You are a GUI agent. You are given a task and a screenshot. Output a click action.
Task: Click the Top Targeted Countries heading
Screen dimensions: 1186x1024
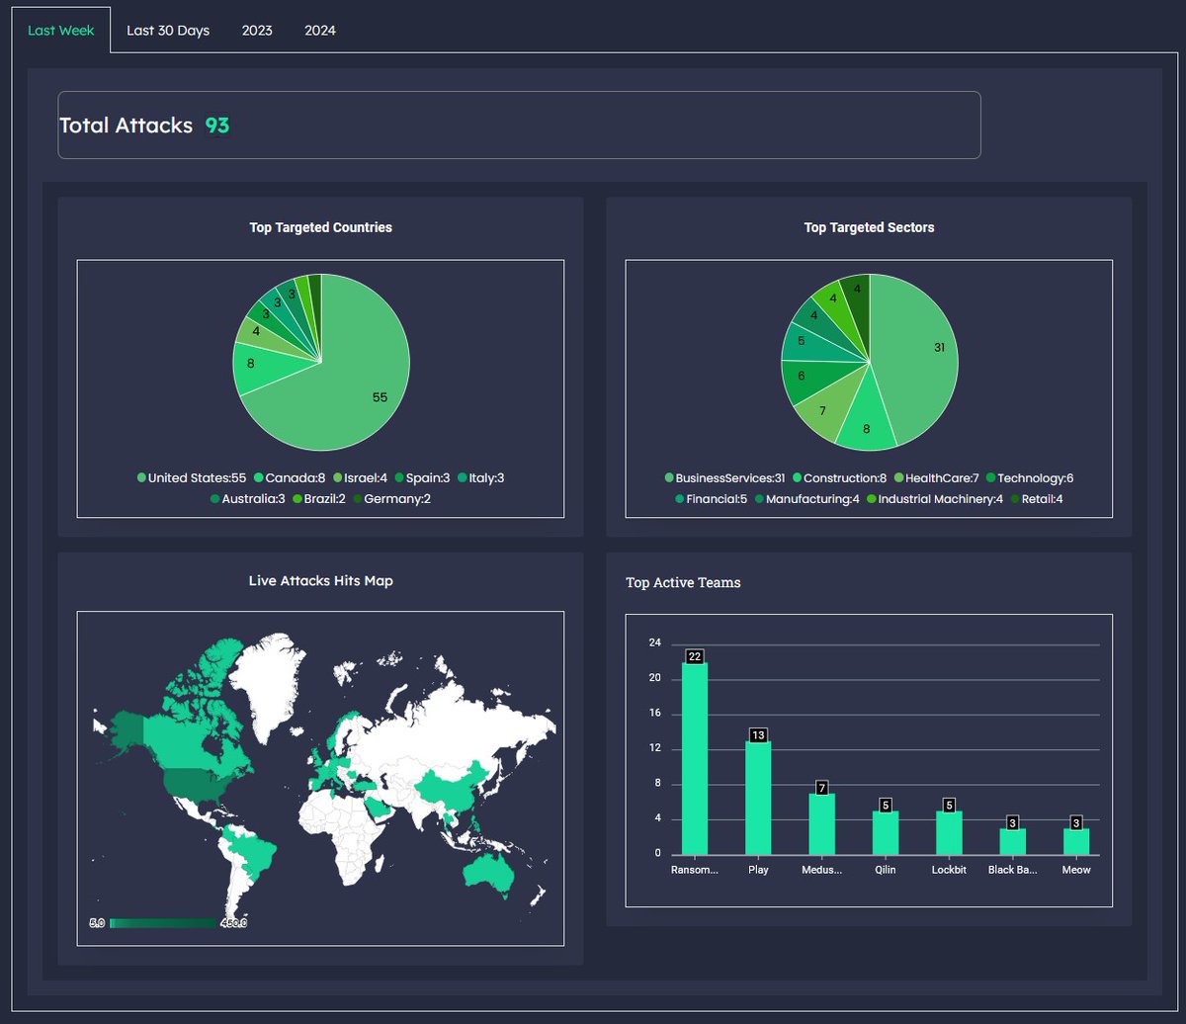click(321, 227)
